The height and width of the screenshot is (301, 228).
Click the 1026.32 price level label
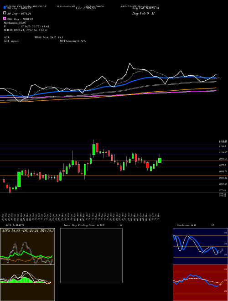pos(223,178)
